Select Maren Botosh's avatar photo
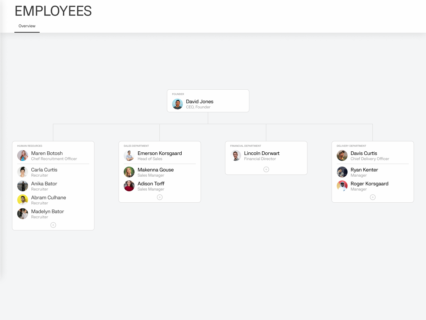This screenshot has width=426, height=320. click(x=23, y=156)
